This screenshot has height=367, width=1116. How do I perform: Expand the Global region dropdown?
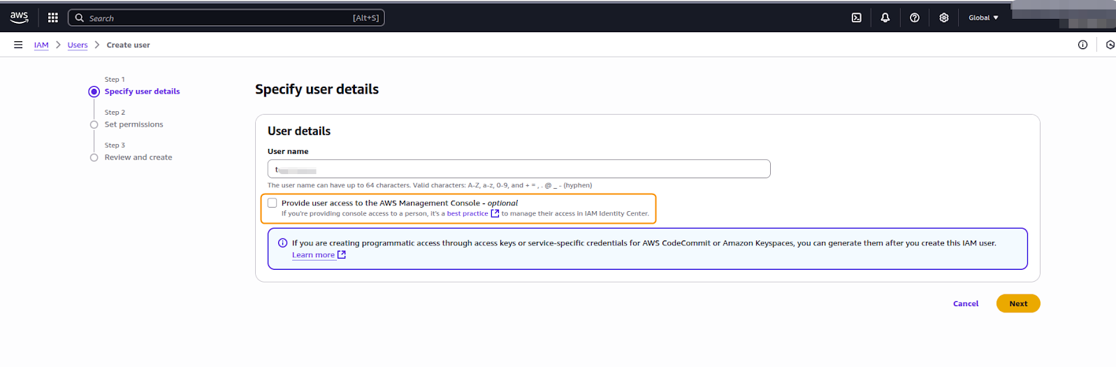coord(983,17)
